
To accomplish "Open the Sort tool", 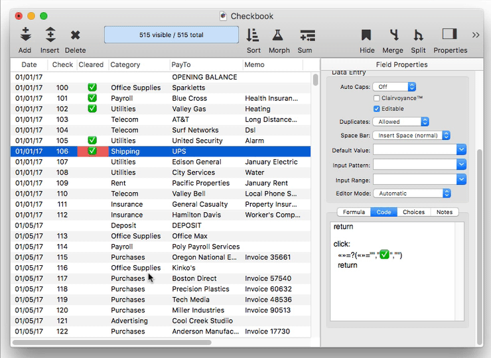I will click(x=253, y=35).
